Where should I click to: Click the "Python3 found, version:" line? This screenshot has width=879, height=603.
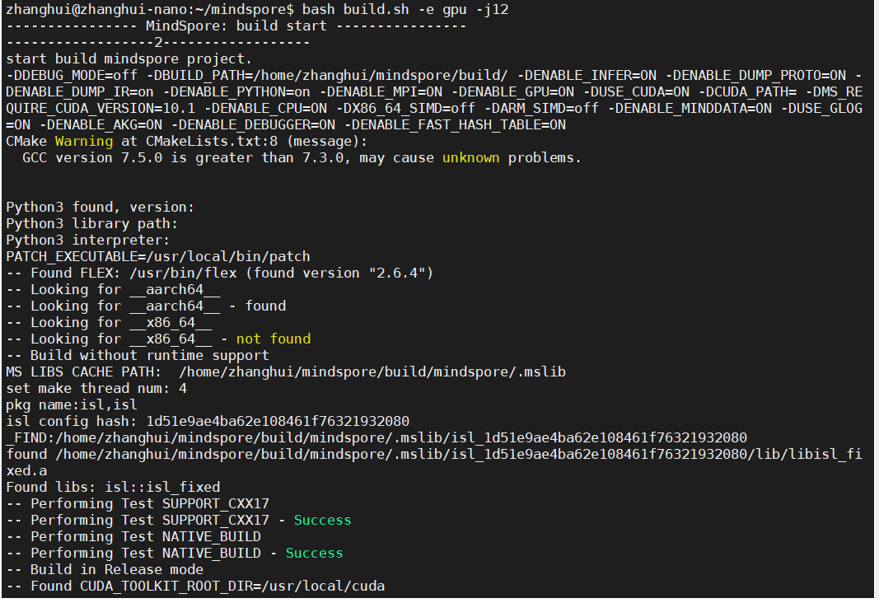100,207
